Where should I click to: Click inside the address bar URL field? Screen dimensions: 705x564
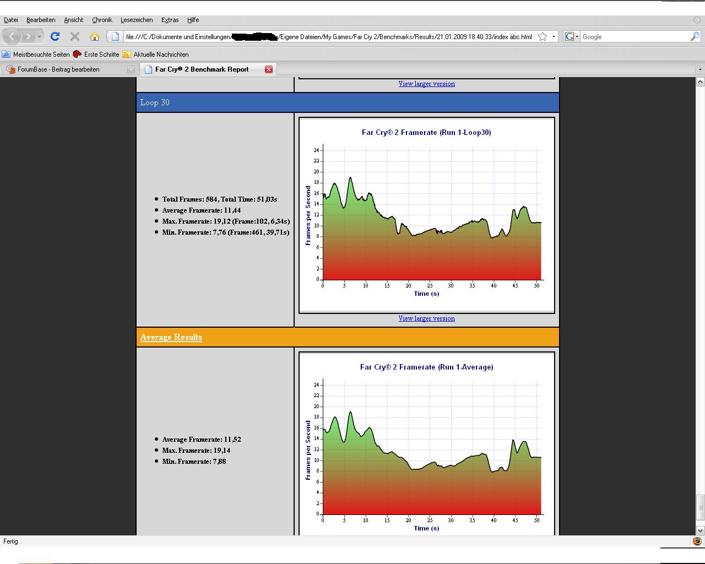[x=328, y=37]
